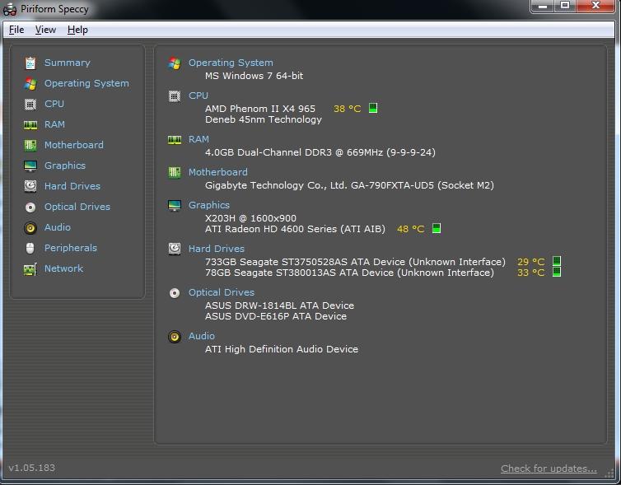This screenshot has width=621, height=485.
Task: Open the Help menu
Action: pos(77,30)
